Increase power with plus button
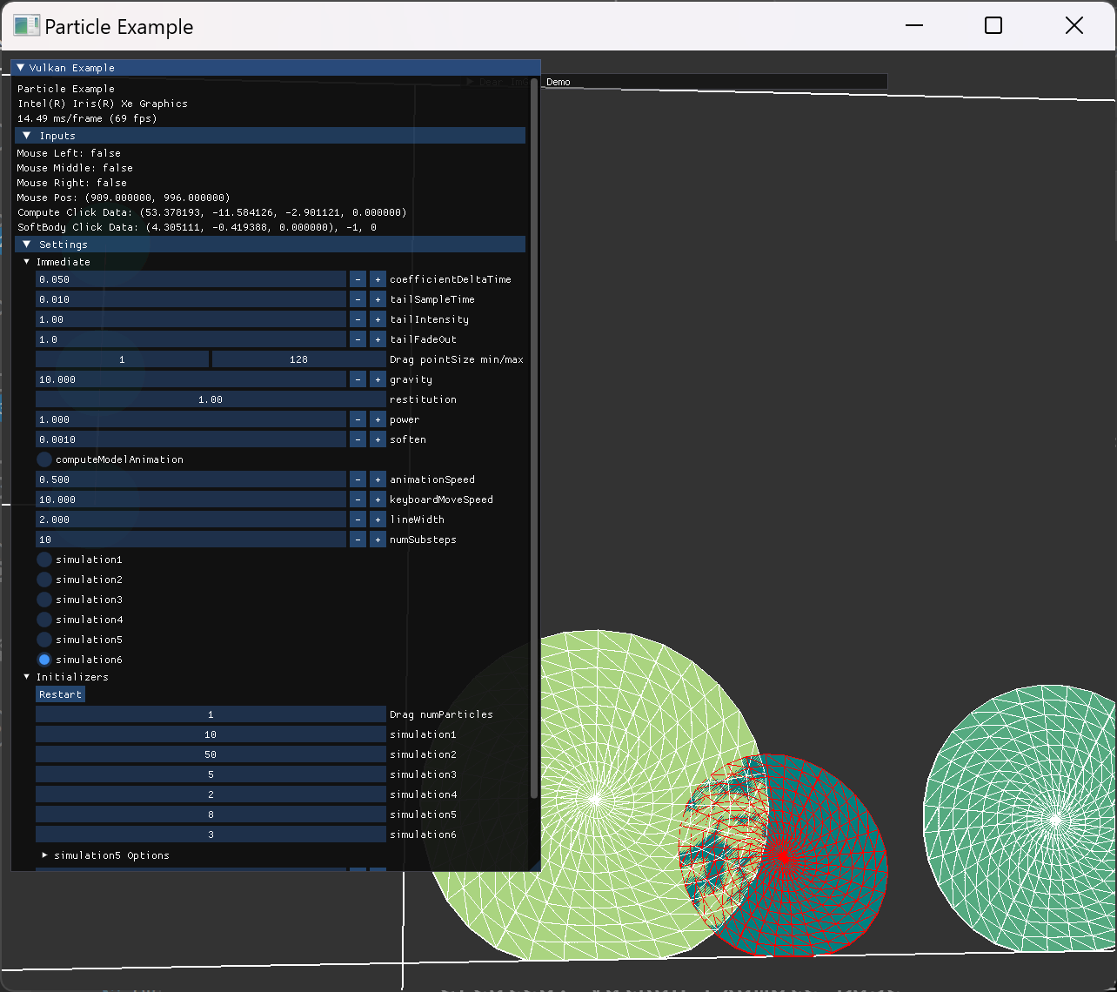The width and height of the screenshot is (1117, 992). point(378,419)
